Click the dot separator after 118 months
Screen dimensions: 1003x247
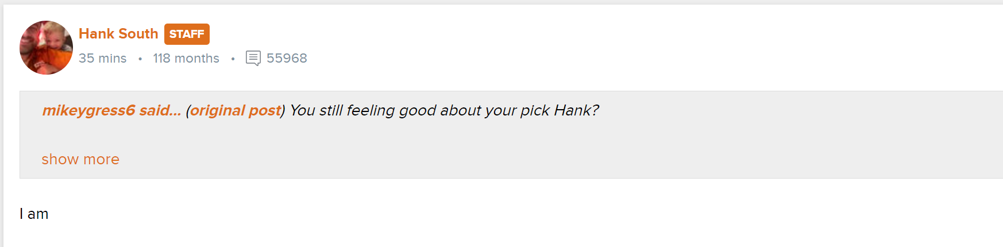click(x=233, y=59)
